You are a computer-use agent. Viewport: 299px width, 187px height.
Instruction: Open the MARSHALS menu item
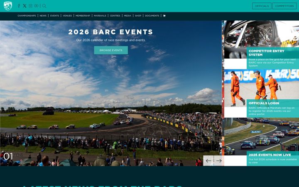[x=100, y=16]
